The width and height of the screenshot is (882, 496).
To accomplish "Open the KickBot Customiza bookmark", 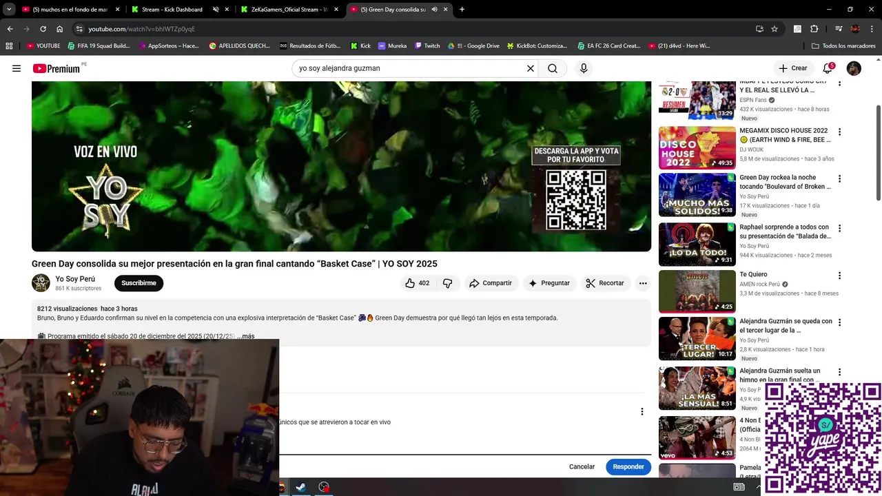I will coord(537,46).
